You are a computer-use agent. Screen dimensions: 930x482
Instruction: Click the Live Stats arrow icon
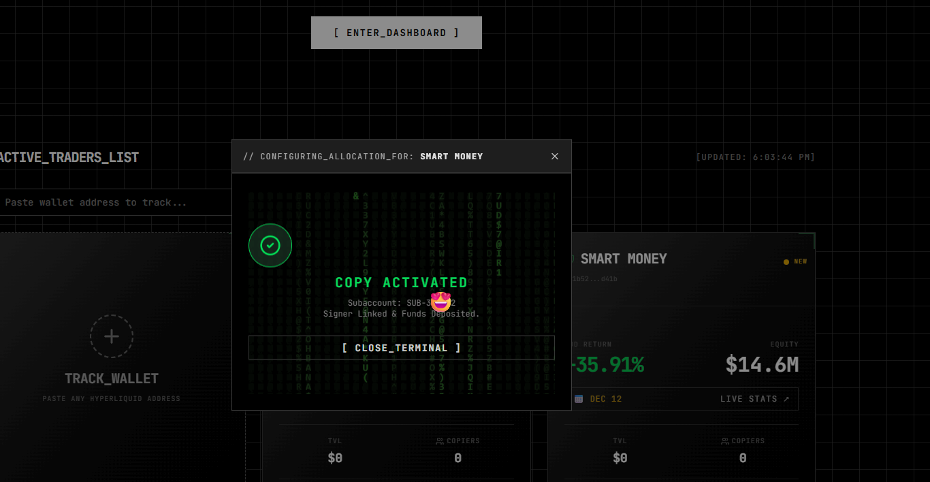(786, 399)
